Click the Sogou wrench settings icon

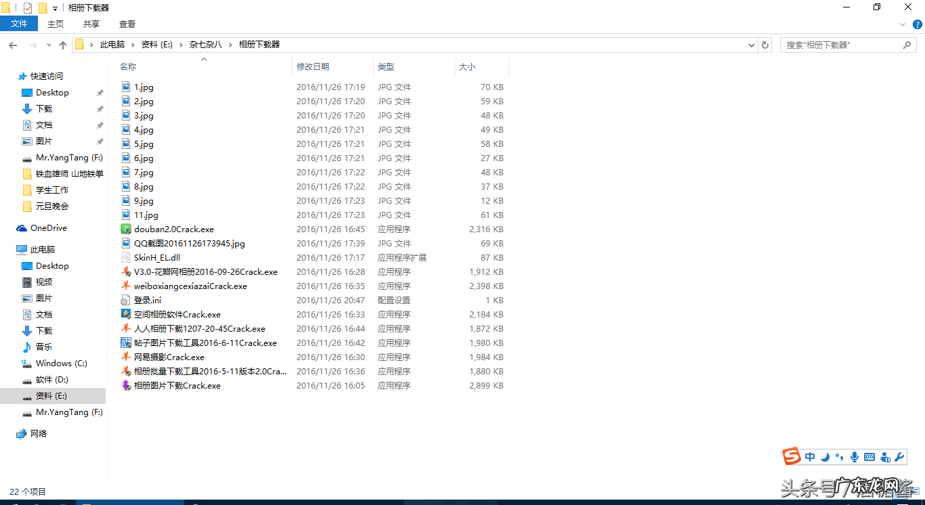click(900, 457)
